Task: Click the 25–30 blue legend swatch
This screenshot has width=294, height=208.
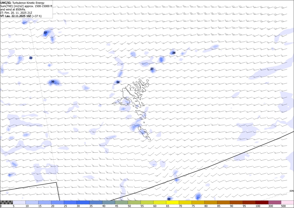Action: tap(70, 202)
